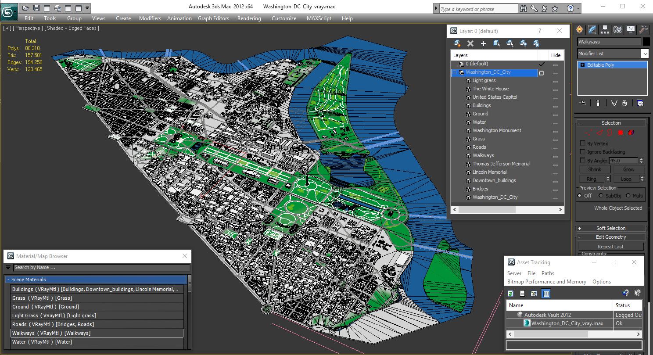Viewport: 653px width, 355px height.
Task: Click Refresh icon in Asset Tracking
Action: [510, 294]
